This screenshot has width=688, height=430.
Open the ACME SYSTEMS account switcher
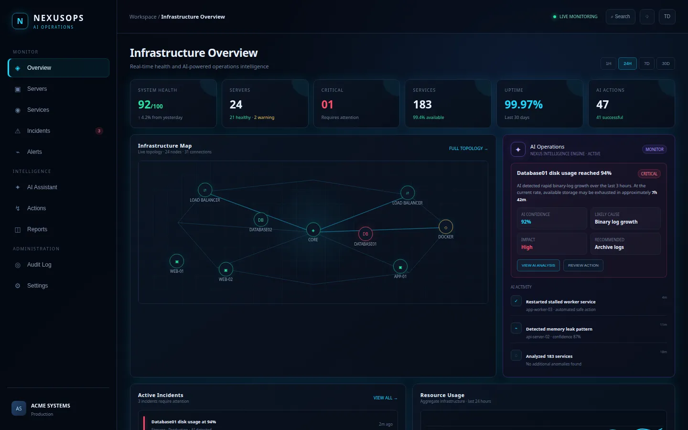tap(58, 408)
